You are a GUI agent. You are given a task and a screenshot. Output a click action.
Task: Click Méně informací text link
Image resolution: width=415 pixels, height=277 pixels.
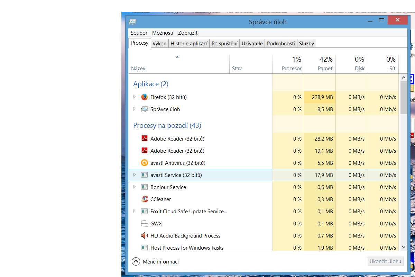tap(161, 262)
